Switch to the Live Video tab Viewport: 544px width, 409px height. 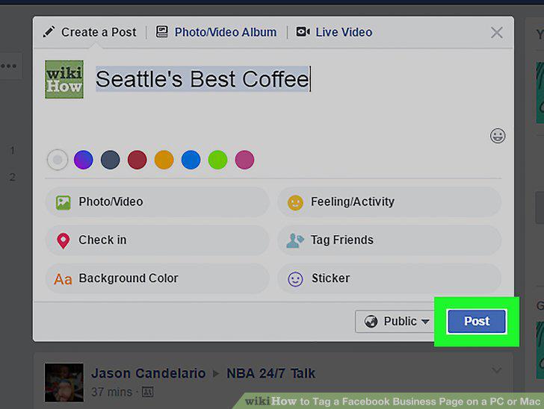334,32
